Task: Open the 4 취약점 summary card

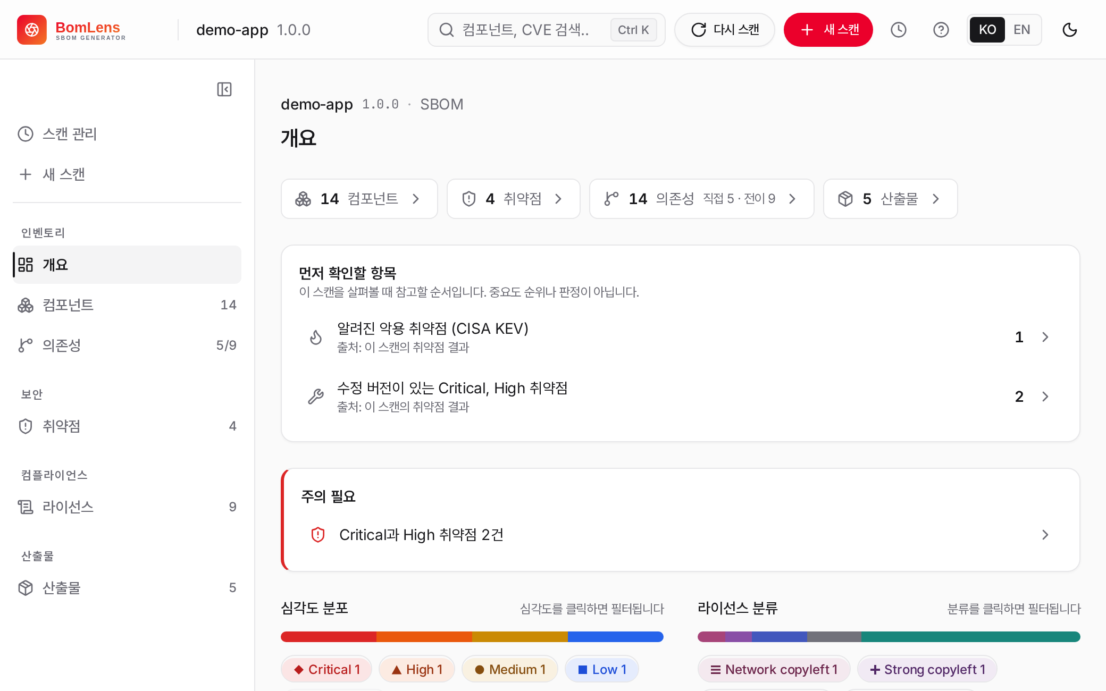Action: (x=514, y=199)
